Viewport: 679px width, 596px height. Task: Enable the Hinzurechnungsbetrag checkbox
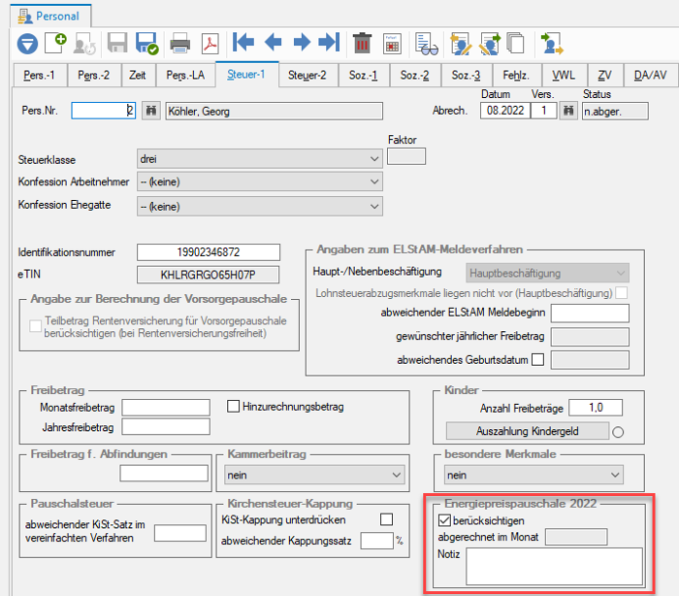point(233,406)
